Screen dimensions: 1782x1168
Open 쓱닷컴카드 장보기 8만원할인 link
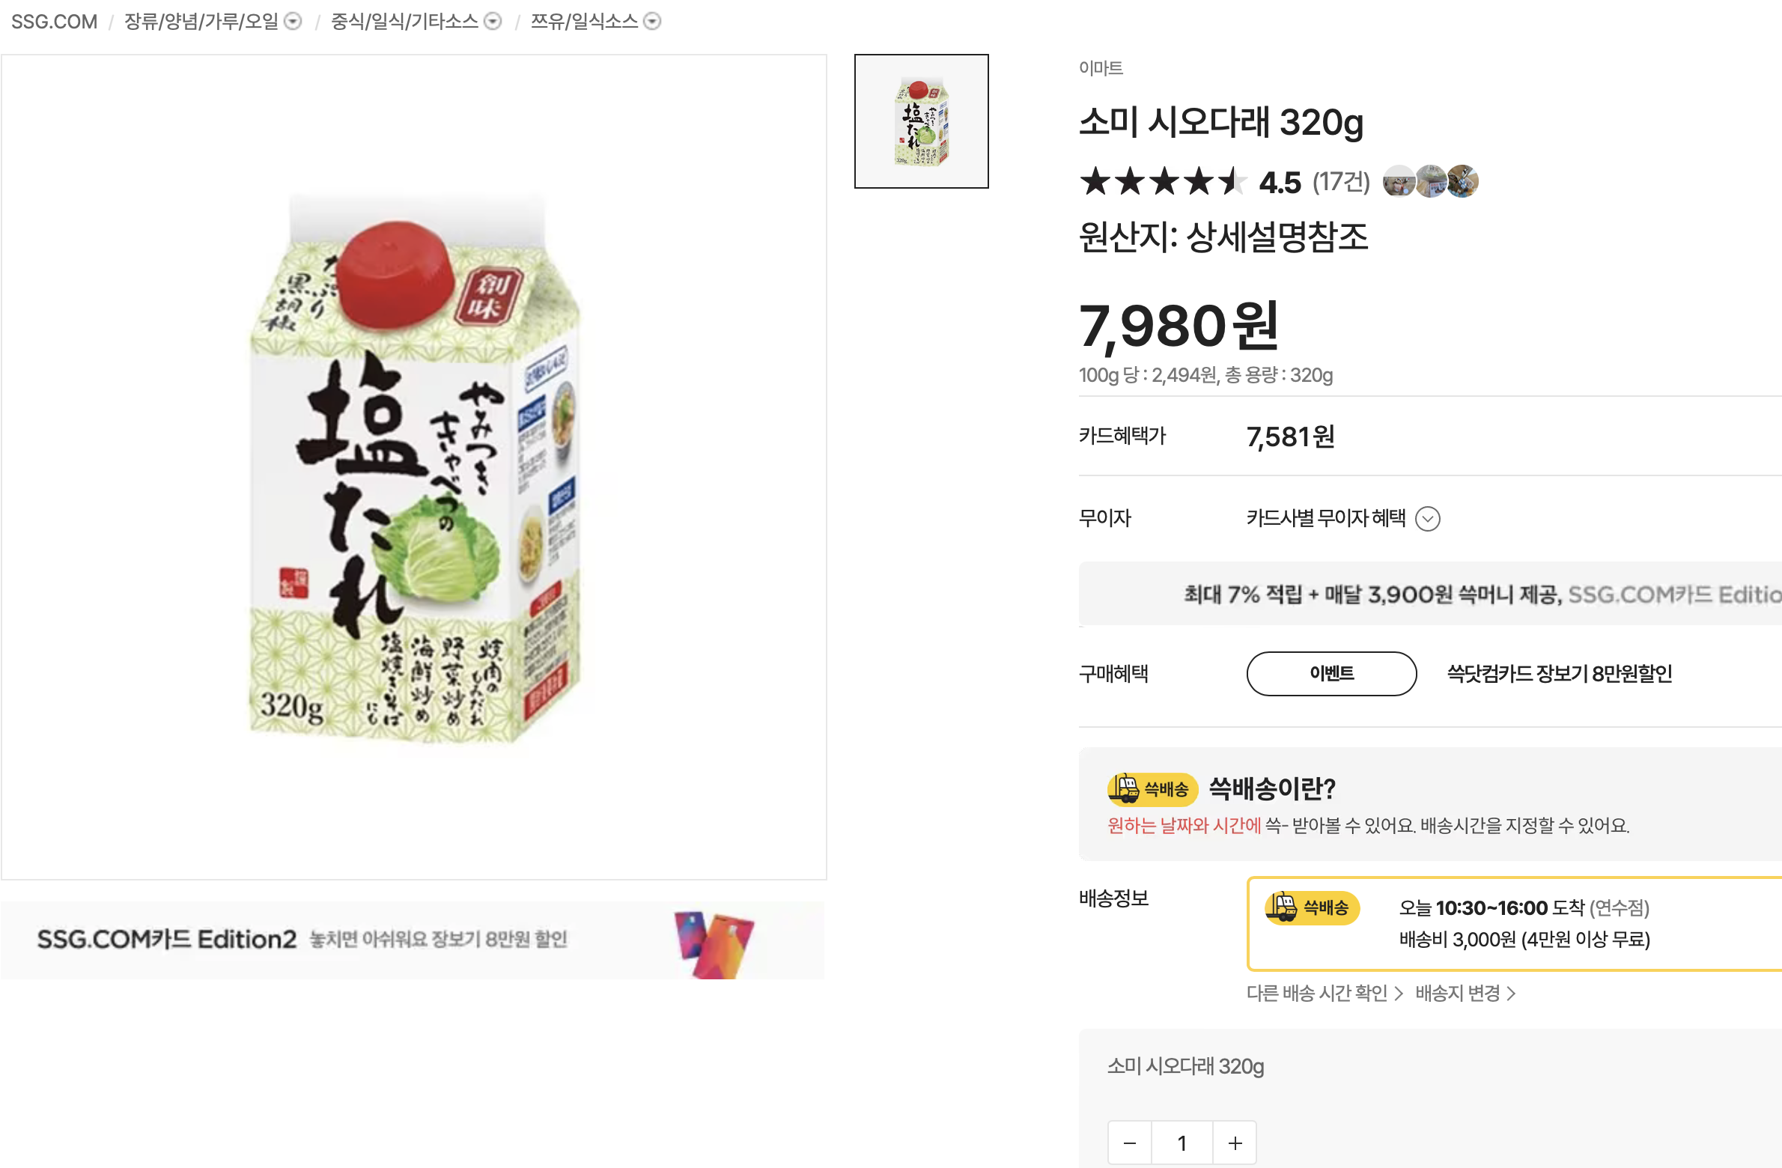[x=1559, y=674]
